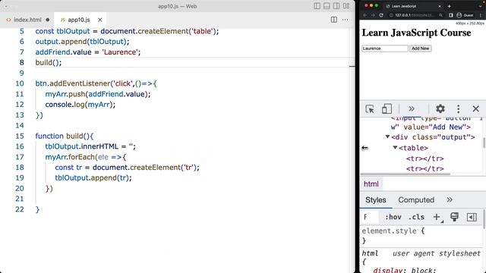This screenshot has height=273, width=486.
Task: Toggle rendering emulations paintbrush icon
Action: tap(454, 217)
